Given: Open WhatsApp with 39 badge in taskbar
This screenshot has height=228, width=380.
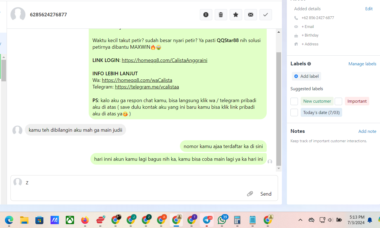Looking at the screenshot, I should tap(222, 220).
